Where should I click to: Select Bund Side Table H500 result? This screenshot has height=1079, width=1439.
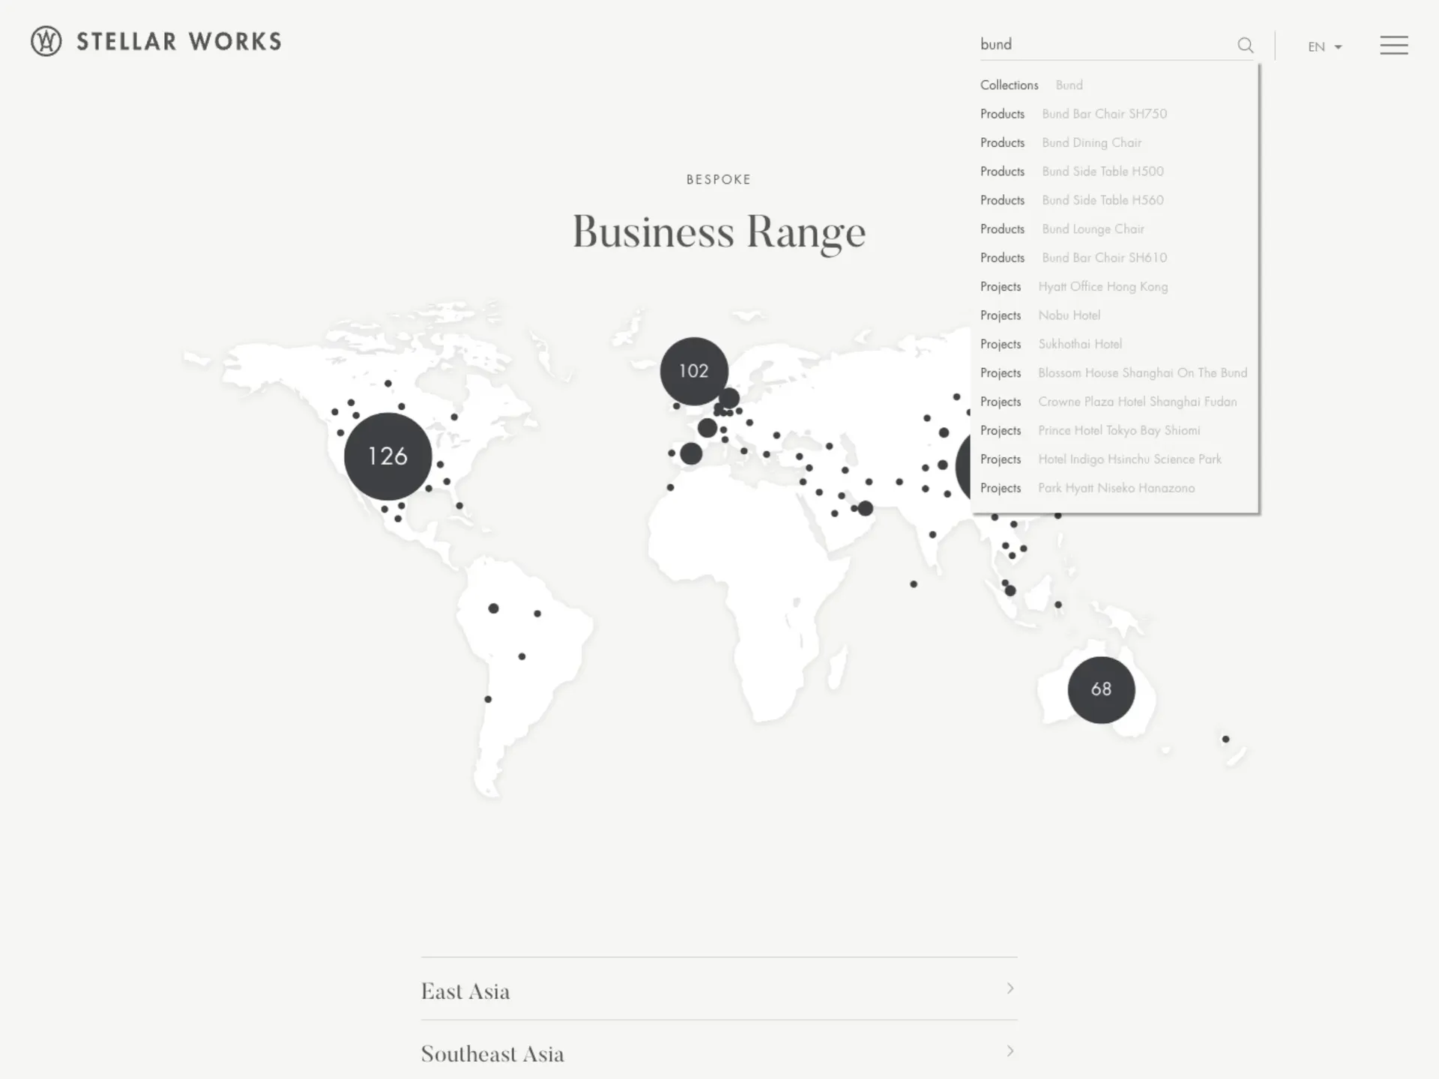1102,172
